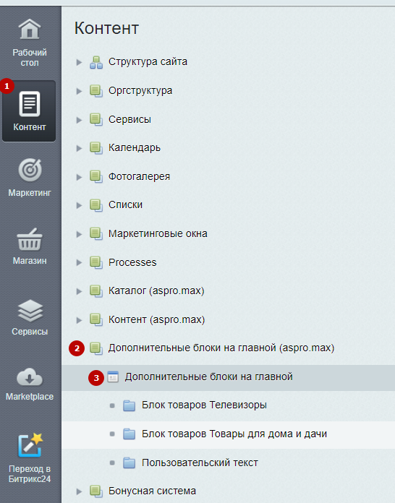Viewport: 395px width, 503px height.
Task: Expand the Каталог (aspro.max) arrow
Action: tap(79, 291)
